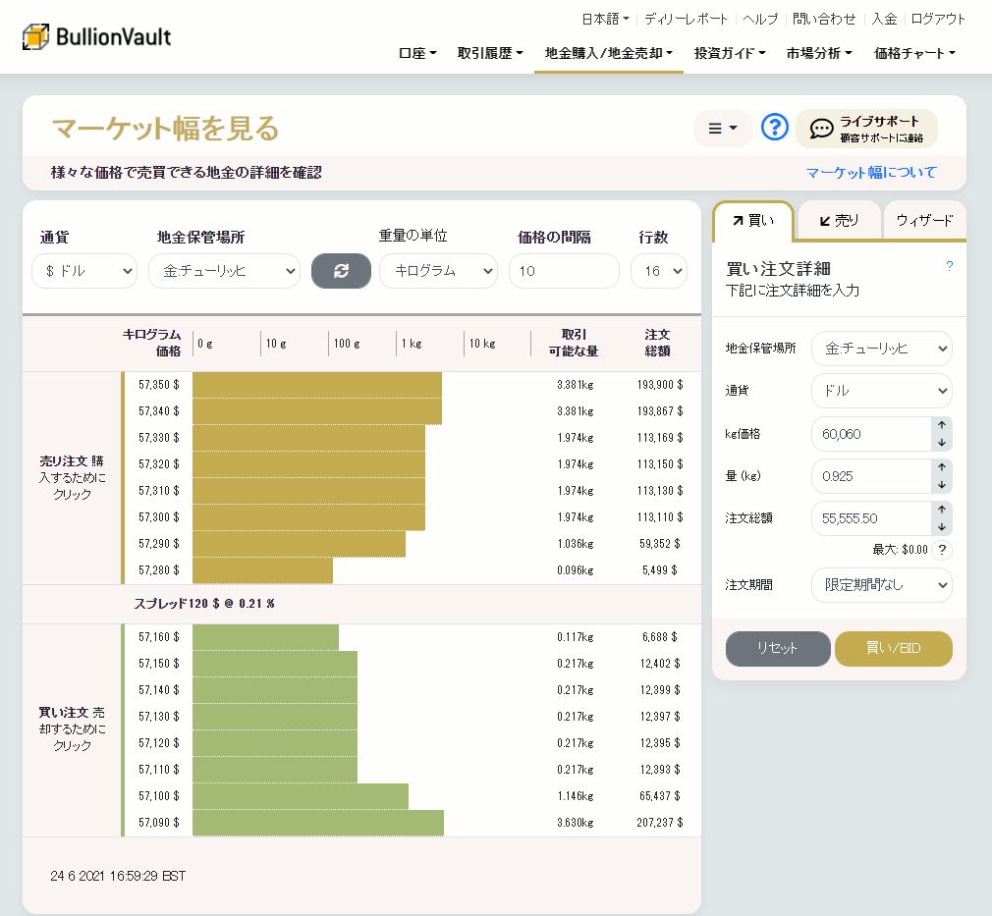Expand the 市場分析 menu
The image size is (992, 916).
[x=819, y=53]
